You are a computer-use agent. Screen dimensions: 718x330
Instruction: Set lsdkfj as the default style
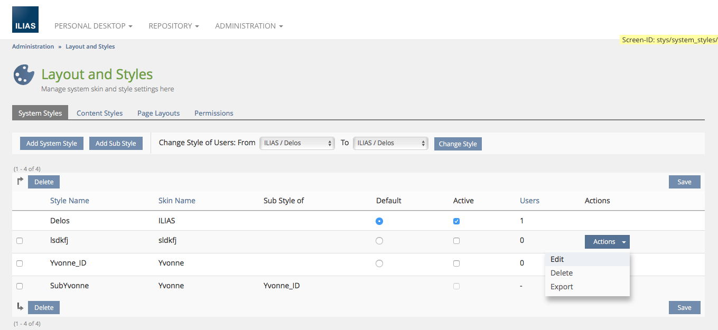379,241
